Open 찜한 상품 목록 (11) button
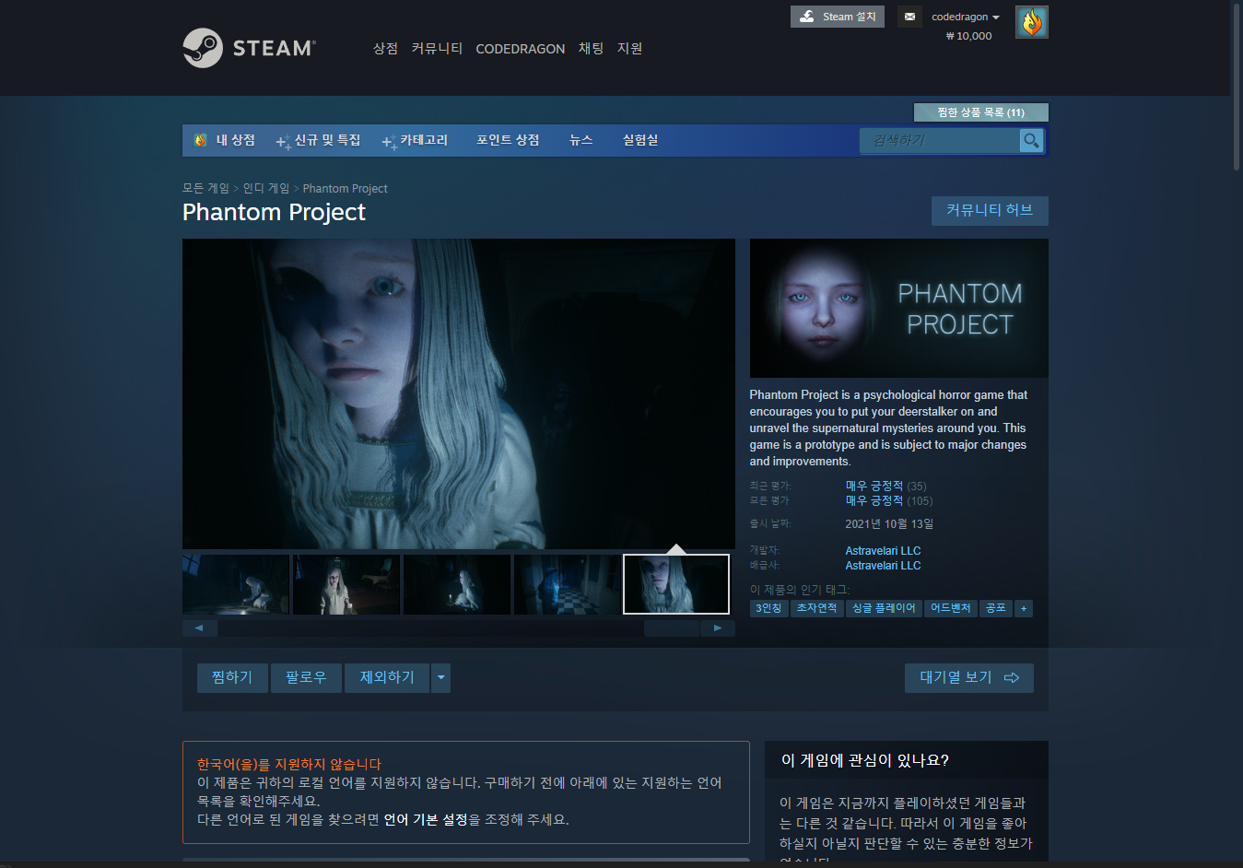This screenshot has height=868, width=1243. pyautogui.click(x=980, y=112)
